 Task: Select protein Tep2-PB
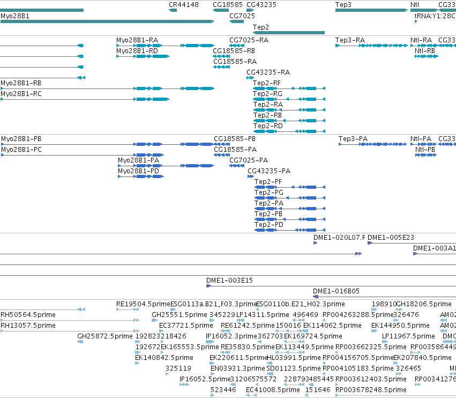(290, 219)
